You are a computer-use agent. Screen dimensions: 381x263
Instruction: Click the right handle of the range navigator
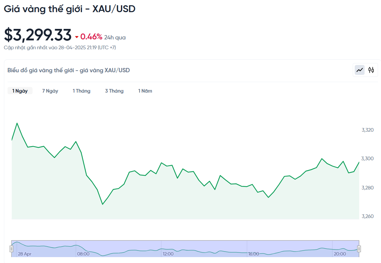(359, 249)
